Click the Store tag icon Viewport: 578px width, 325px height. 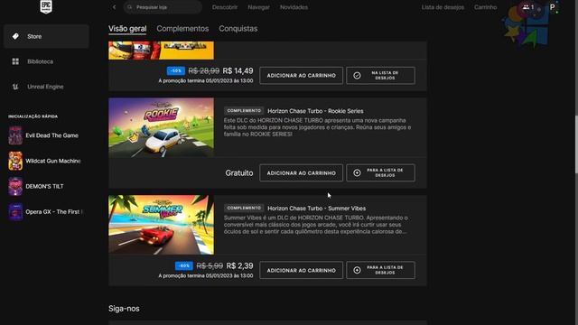15,36
